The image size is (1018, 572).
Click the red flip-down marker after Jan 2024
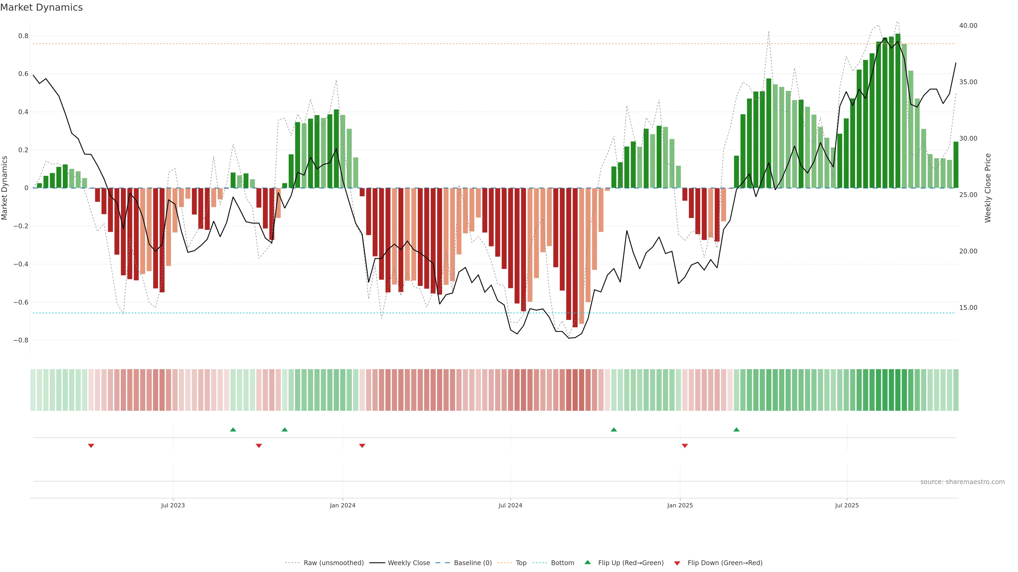point(362,446)
